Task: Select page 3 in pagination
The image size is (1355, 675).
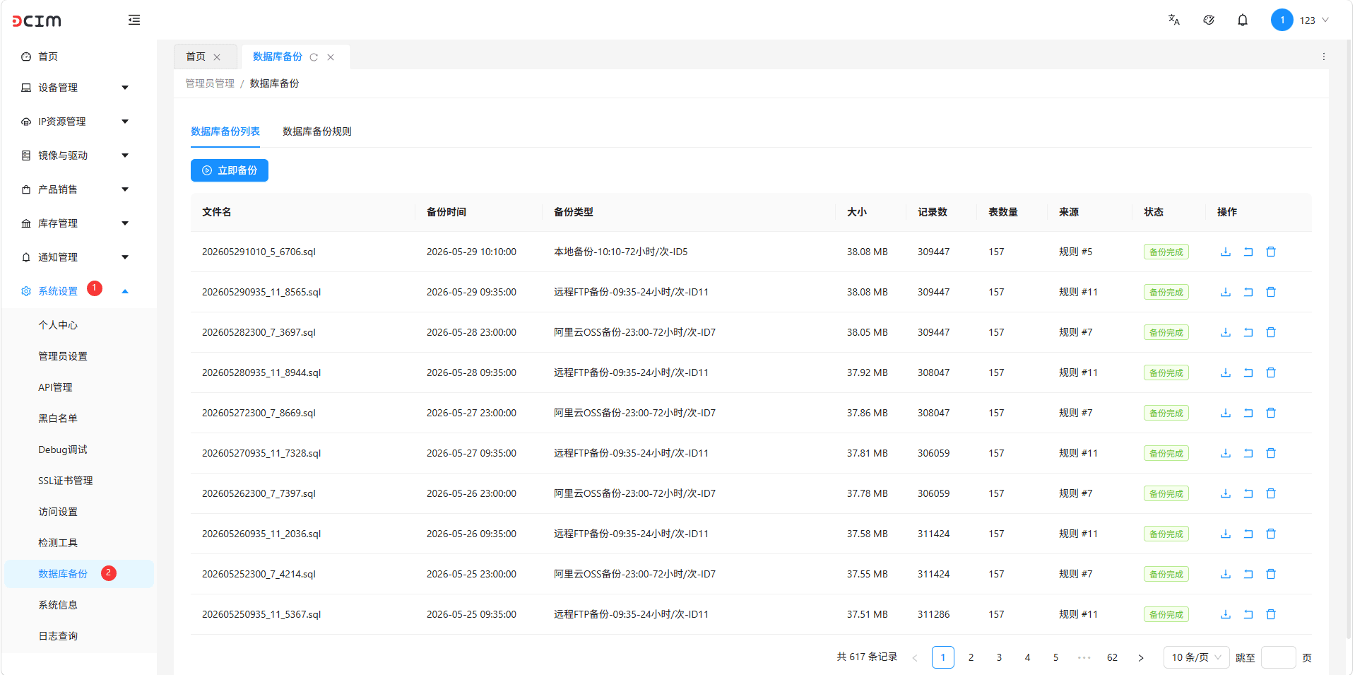Action: coord(999,657)
